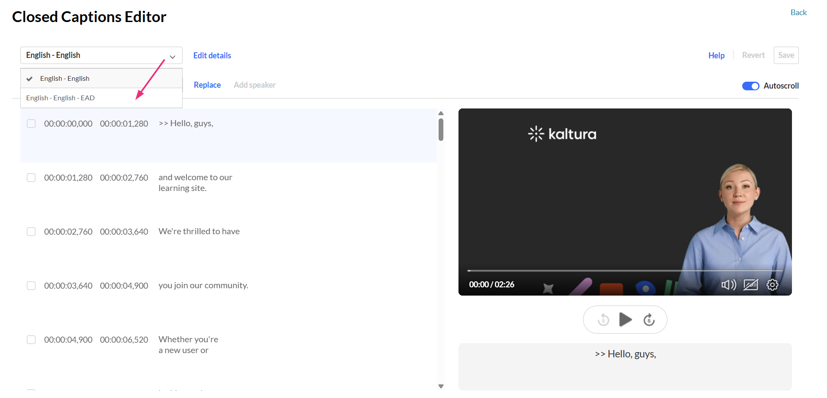Click the start time 00:00:00,000

68,124
